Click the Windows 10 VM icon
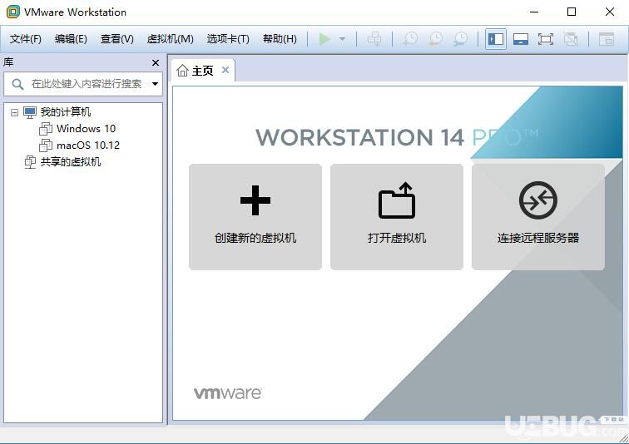This screenshot has width=629, height=444. [45, 129]
